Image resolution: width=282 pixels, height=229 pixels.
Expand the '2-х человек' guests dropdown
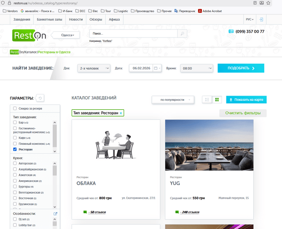tap(93, 69)
